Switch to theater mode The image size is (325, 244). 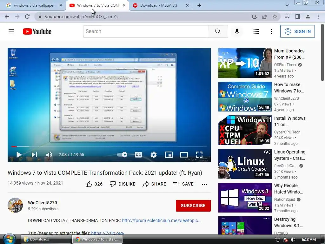[184, 155]
